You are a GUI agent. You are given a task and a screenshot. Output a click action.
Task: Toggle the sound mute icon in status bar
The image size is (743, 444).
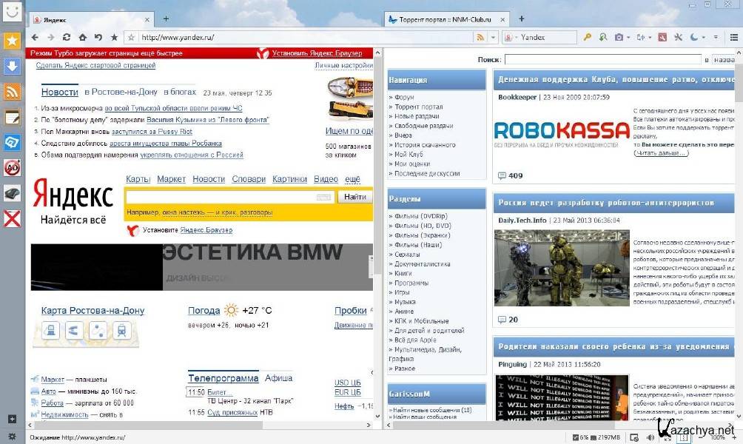pyautogui.click(x=650, y=437)
